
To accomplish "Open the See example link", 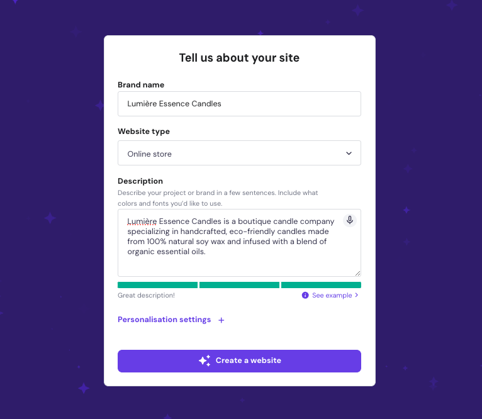I will (332, 295).
